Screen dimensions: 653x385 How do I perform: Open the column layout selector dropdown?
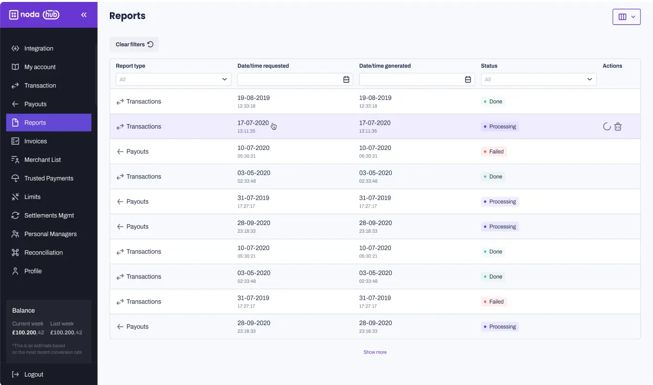[x=626, y=17]
